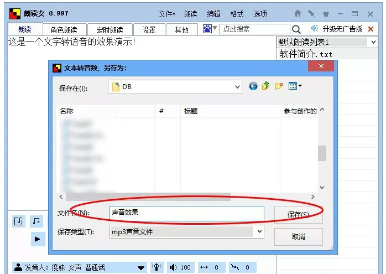Click the paw search engine icon

(207, 29)
